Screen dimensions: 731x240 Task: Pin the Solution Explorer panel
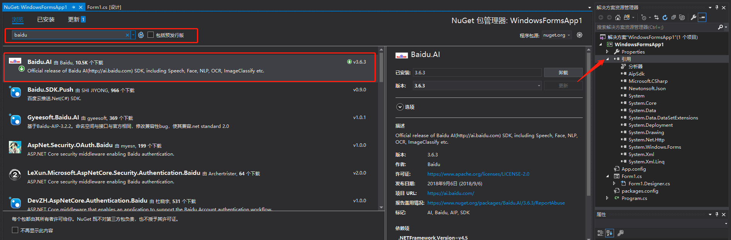[x=717, y=7]
